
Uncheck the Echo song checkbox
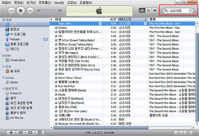56,74
